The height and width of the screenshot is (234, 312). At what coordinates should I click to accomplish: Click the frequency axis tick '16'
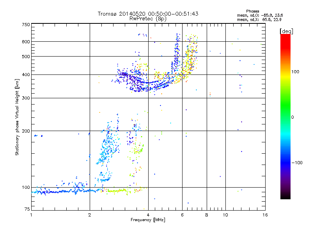point(265,215)
